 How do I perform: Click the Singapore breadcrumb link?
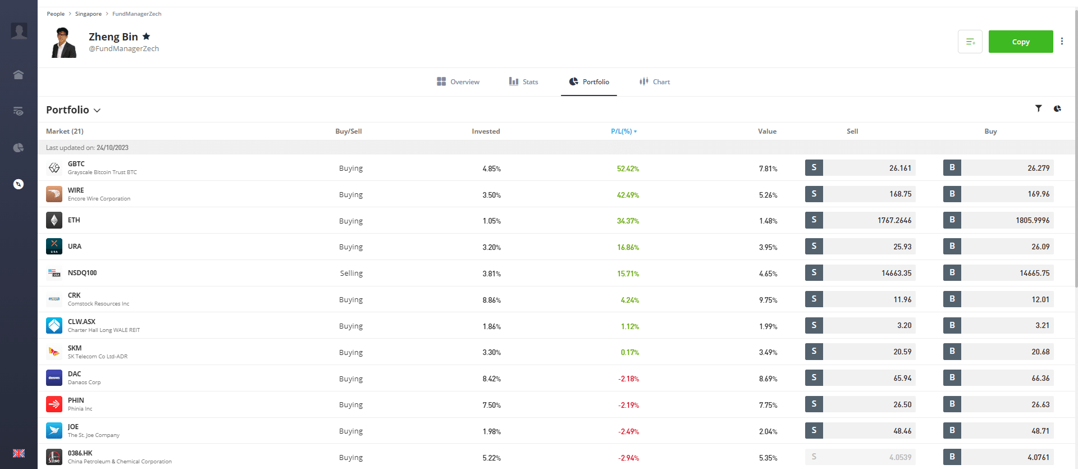tap(89, 14)
